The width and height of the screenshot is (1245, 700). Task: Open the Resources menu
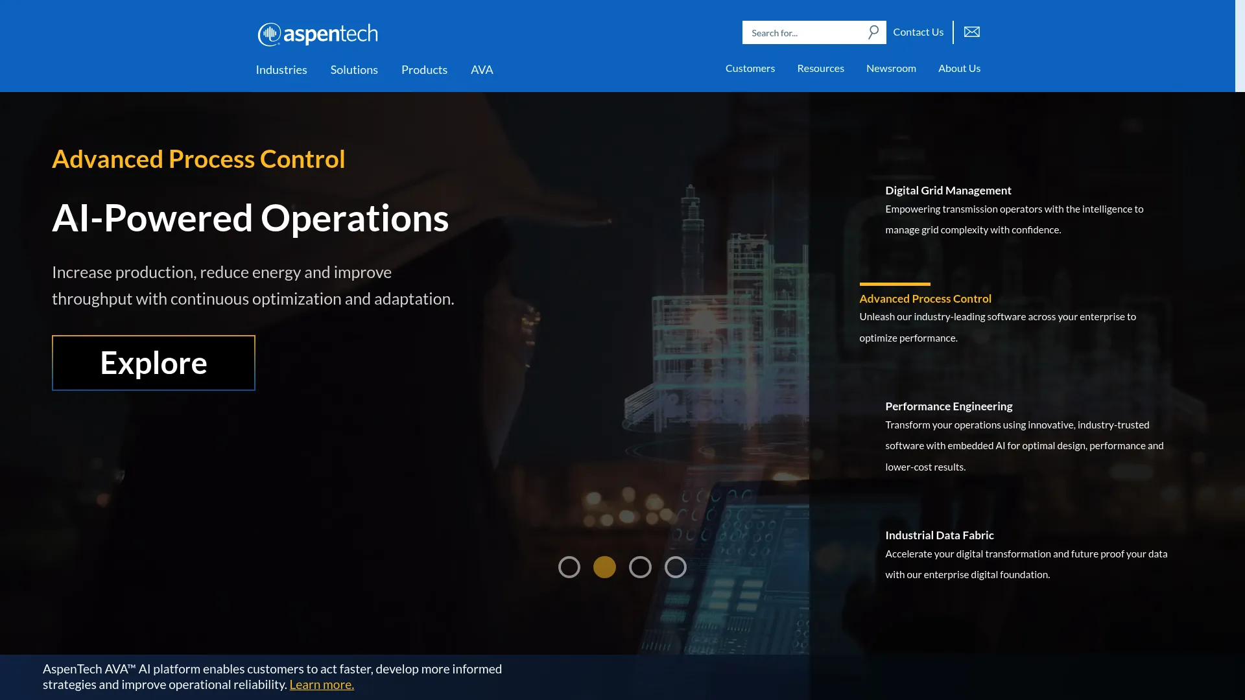tap(820, 68)
